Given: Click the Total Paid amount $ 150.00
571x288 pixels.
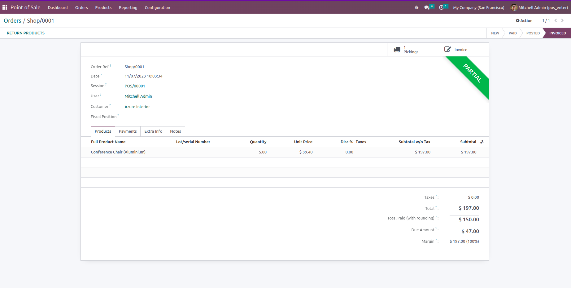Looking at the screenshot, I should (469, 219).
